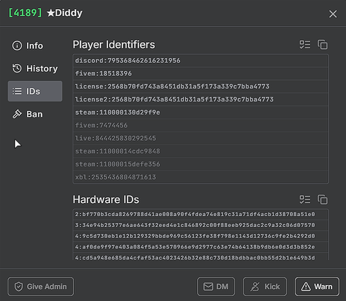Viewport: 346px width, 301px height.
Task: Select the xbl:2535436804871613 identifier
Action: click(x=201, y=177)
